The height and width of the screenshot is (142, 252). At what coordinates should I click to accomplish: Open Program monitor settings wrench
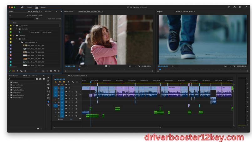(x=234, y=66)
